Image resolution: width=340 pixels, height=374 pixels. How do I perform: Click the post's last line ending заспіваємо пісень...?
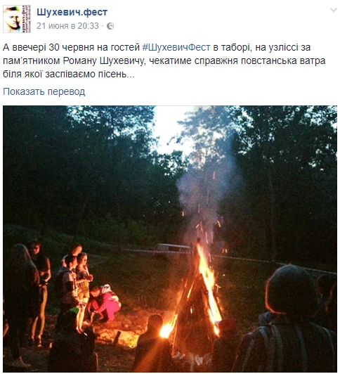tap(69, 75)
